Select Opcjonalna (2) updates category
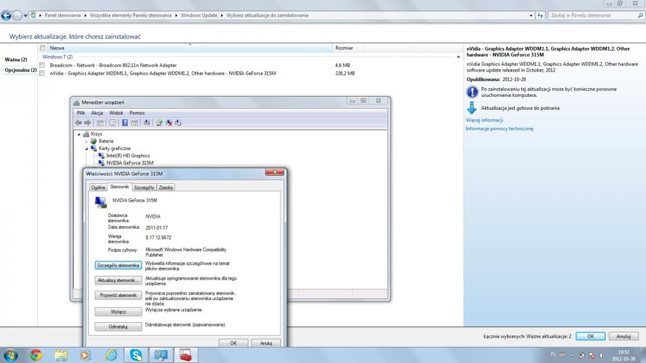This screenshot has height=363, width=646. pos(20,70)
